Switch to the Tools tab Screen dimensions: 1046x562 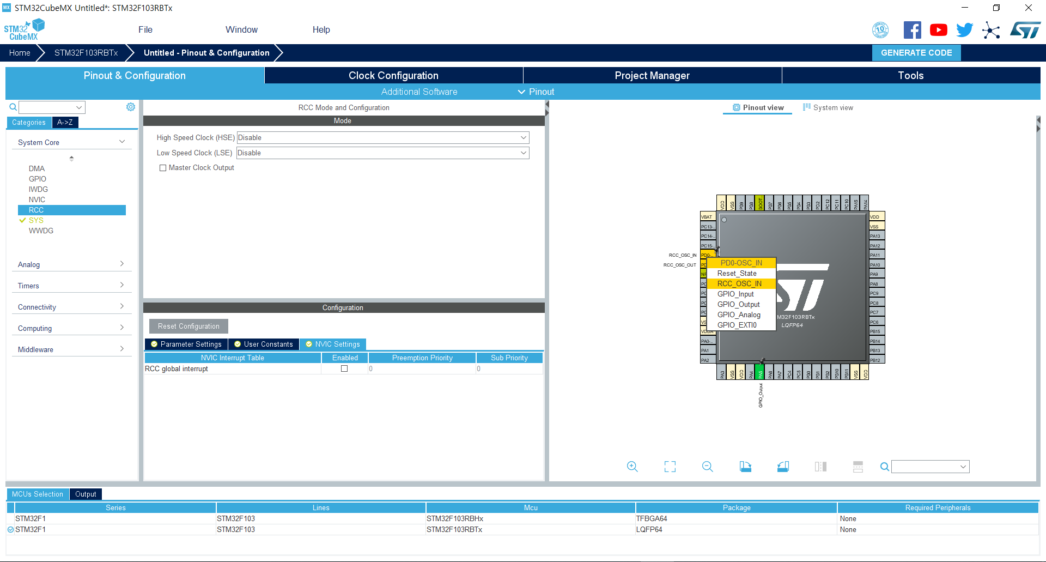pos(911,75)
